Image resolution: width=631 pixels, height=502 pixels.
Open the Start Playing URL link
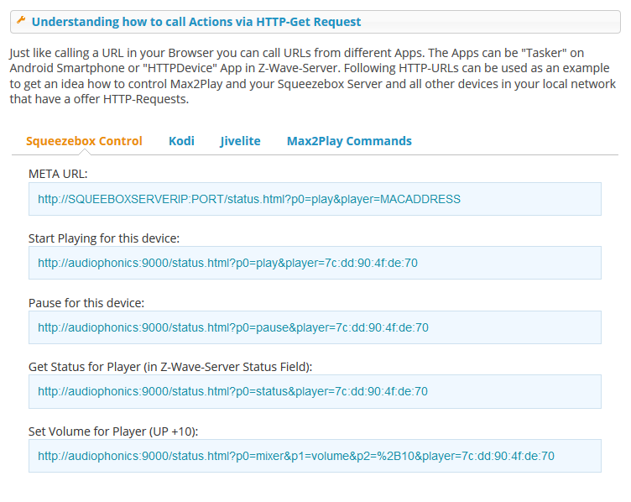tap(227, 263)
